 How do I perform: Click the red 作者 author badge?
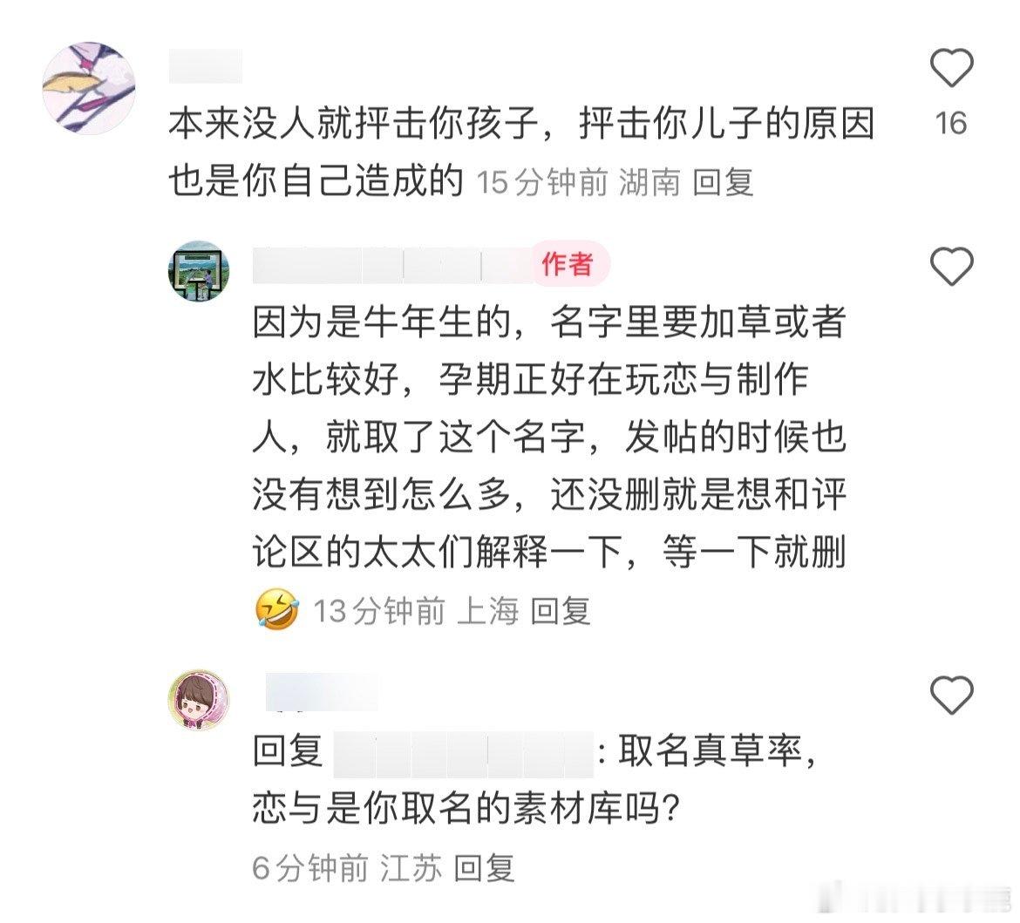pos(568,264)
